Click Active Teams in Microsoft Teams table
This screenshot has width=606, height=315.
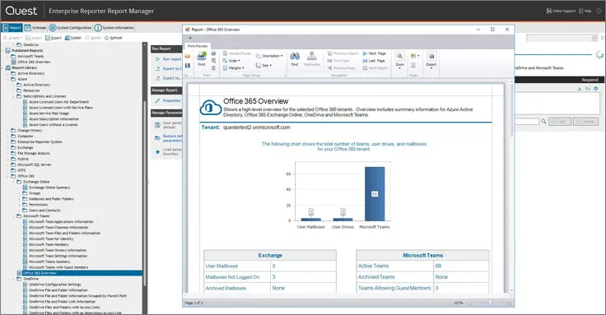coord(373,266)
